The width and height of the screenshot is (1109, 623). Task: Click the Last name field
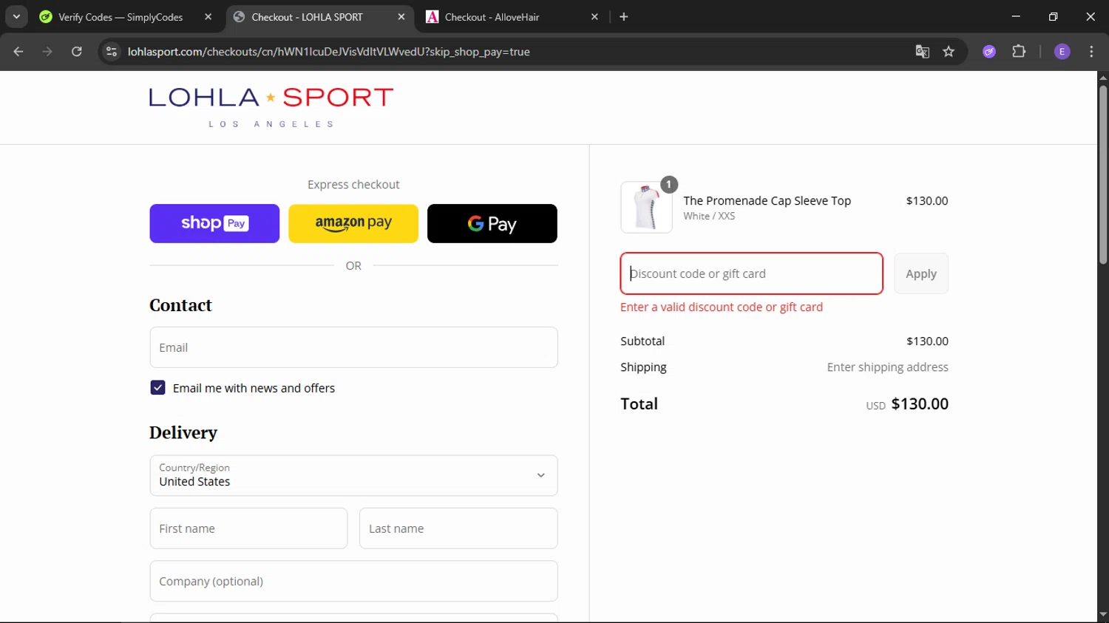[458, 528]
